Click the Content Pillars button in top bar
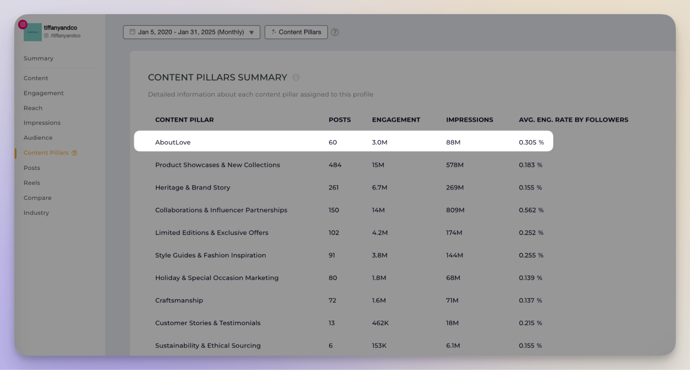The image size is (690, 370). pos(296,32)
